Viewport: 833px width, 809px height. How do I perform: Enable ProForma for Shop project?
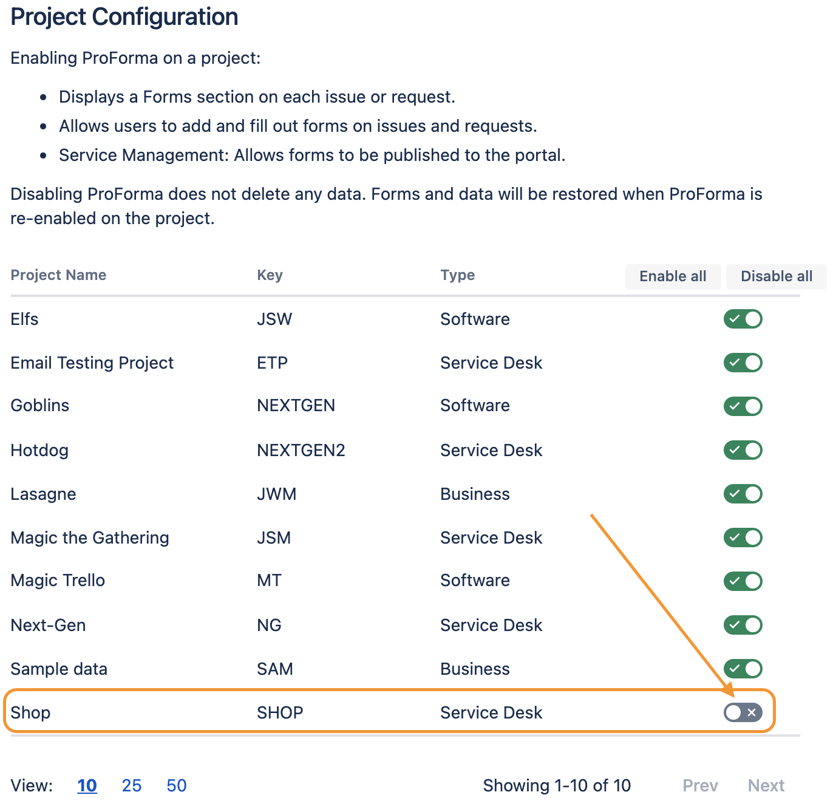point(743,712)
